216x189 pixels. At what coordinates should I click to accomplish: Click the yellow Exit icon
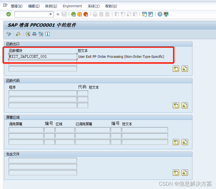click(80, 14)
